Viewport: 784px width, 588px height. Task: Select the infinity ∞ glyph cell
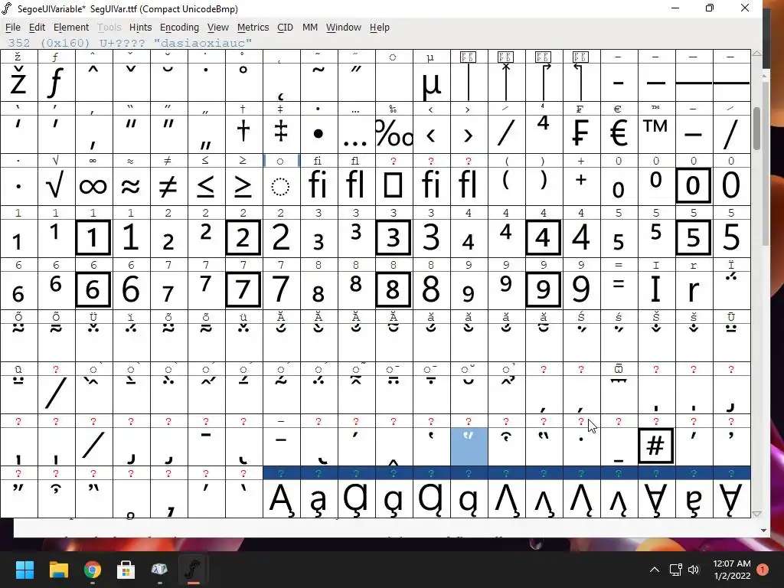(94, 186)
